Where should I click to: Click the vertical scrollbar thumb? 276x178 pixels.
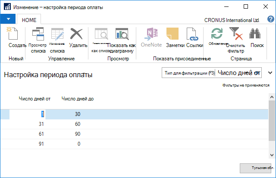[x=272, y=121]
